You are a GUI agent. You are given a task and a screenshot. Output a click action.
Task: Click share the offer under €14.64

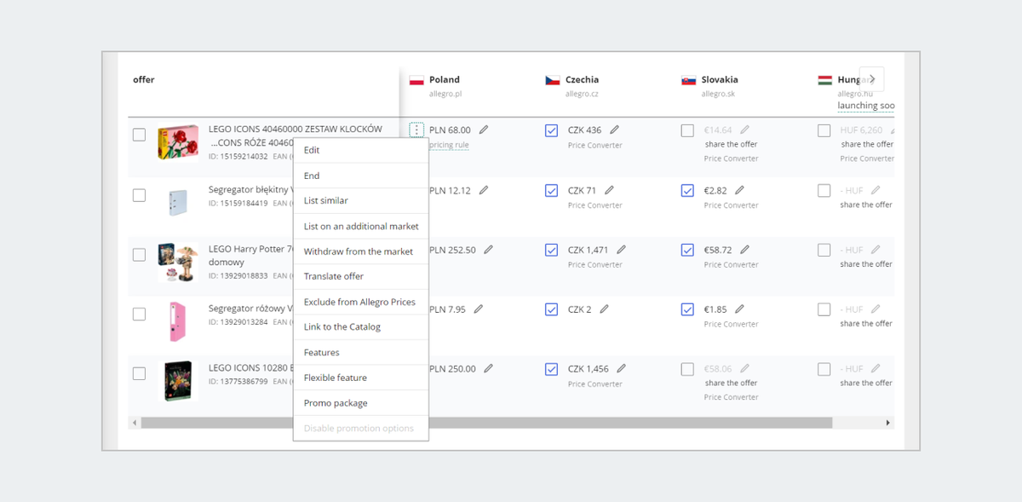tap(732, 145)
